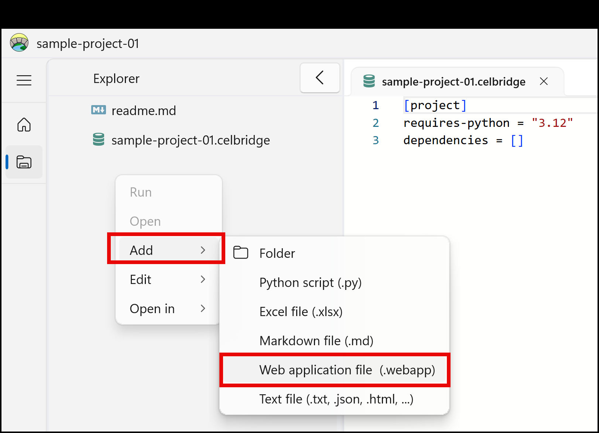Pick Text file (.txt, .json, .html, ...) option
Screen dimensions: 599x433
pos(336,399)
